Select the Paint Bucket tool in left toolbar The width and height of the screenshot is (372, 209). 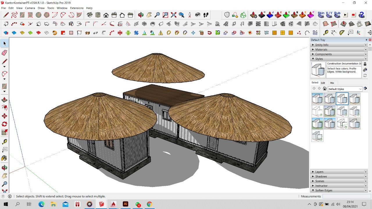[x=4, y=158]
